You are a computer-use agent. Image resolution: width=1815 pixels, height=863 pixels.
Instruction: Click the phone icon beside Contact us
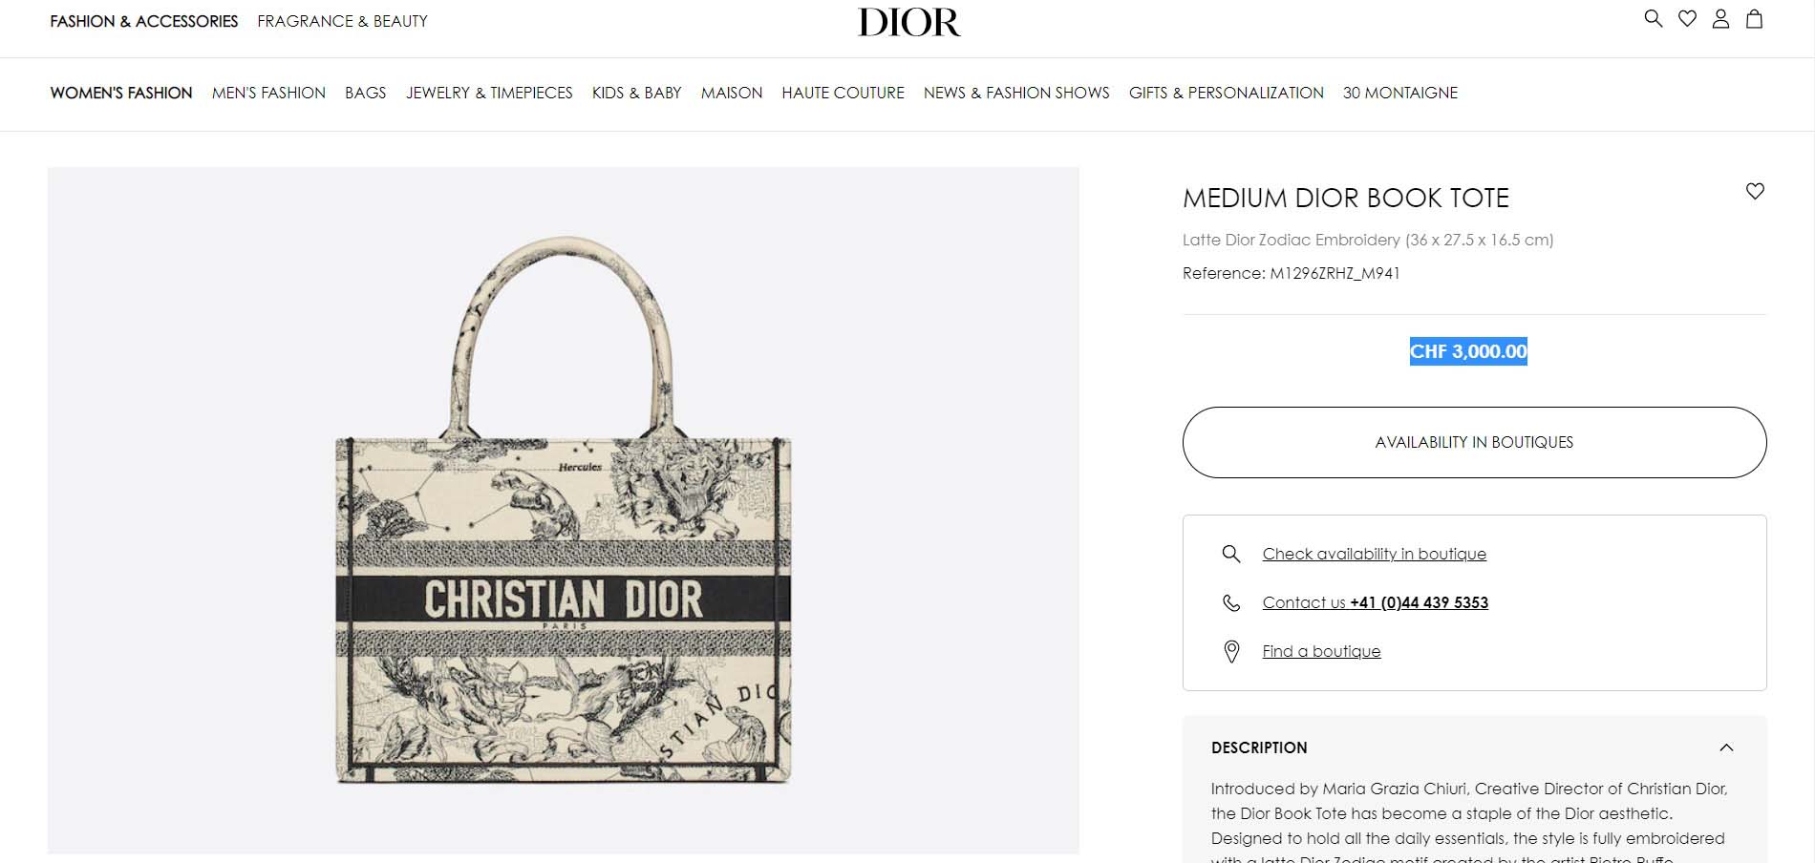coord(1231,602)
